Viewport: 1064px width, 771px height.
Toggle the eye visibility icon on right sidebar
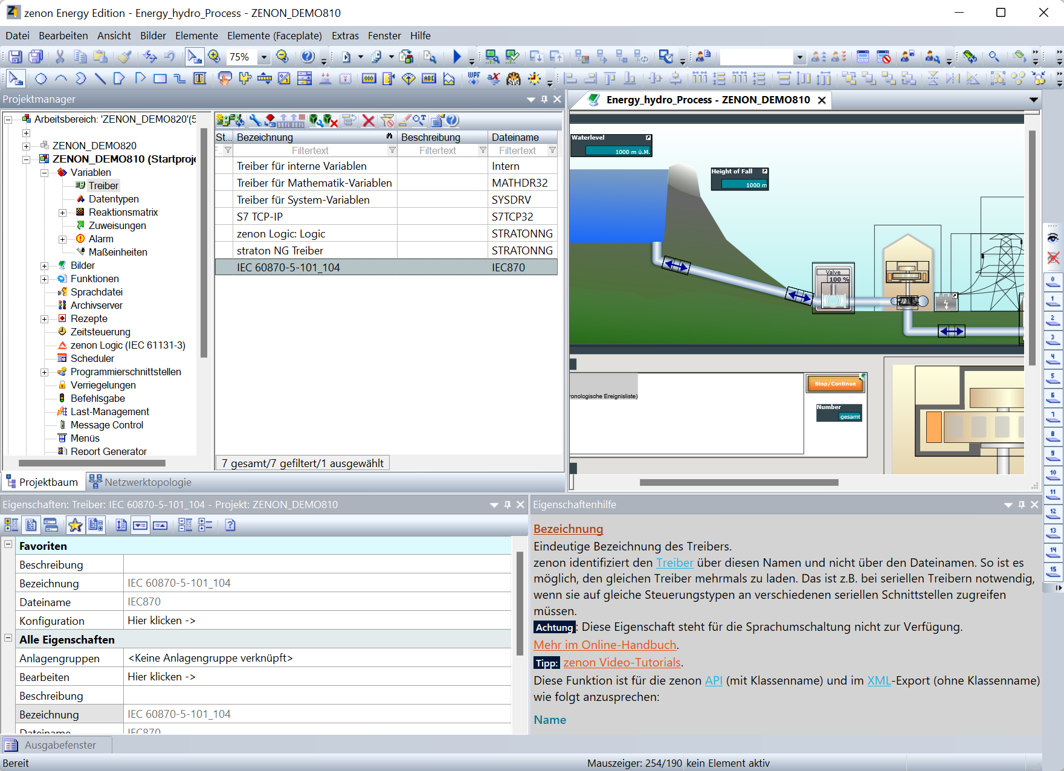[x=1053, y=238]
